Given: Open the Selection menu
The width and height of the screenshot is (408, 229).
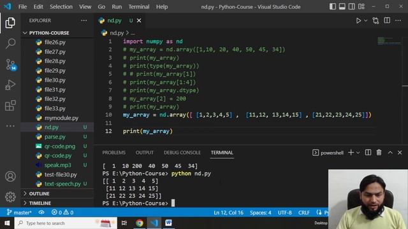Looking at the screenshot, I should point(61,7).
